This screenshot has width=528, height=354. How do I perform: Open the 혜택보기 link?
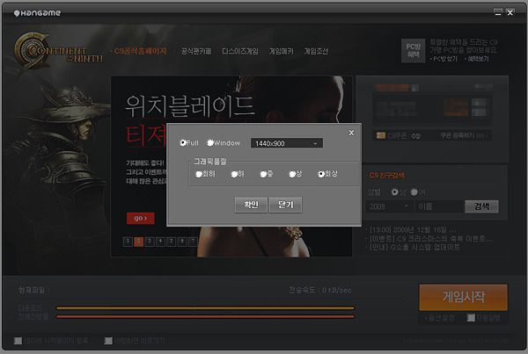click(x=478, y=59)
